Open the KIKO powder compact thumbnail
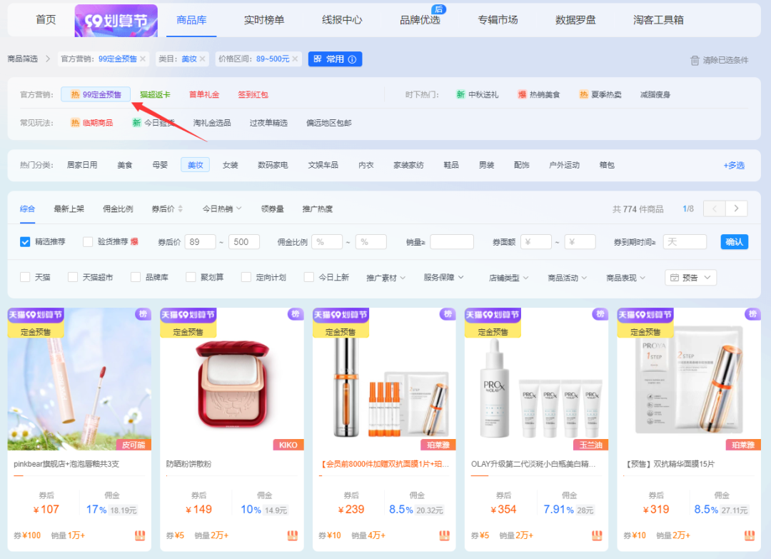The image size is (771, 559). click(232, 379)
